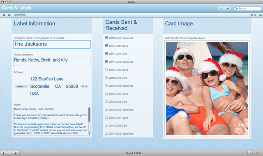Click the remove form minus icon in toolbar
The height and width of the screenshot is (156, 263).
pos(255,15)
